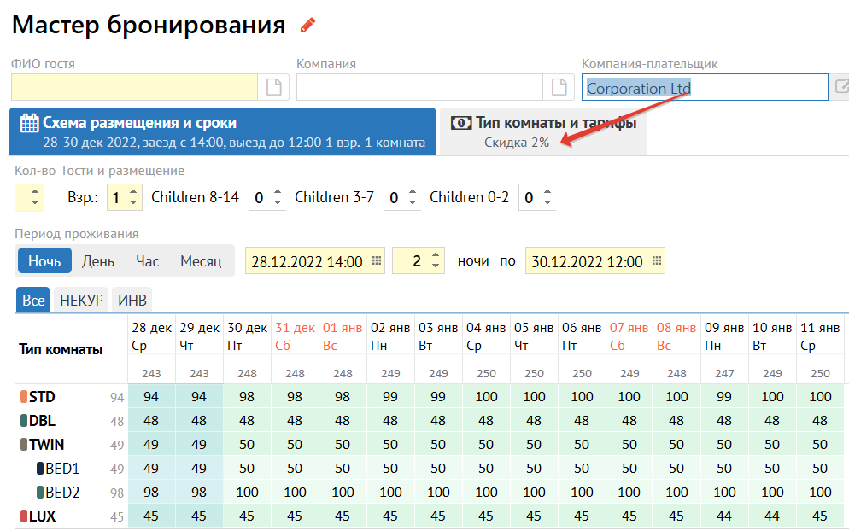Select the STD room type row
This screenshot has width=849, height=531.
click(x=43, y=397)
